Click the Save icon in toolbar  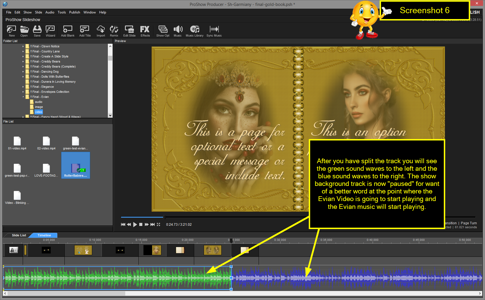click(37, 31)
